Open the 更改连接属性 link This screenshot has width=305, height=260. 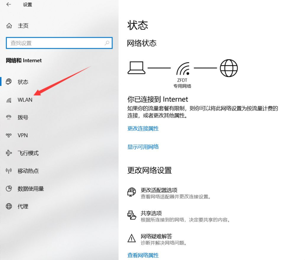143,128
